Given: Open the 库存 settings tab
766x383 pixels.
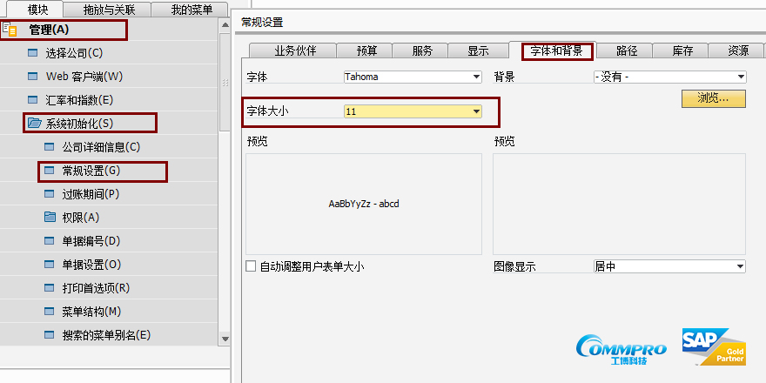Looking at the screenshot, I should (682, 50).
